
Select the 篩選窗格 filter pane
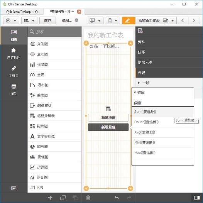click(55, 105)
